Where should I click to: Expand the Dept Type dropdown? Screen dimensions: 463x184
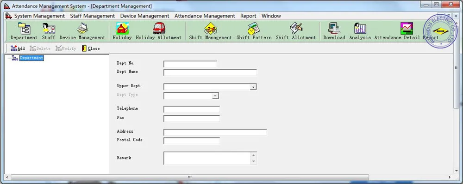click(215, 96)
